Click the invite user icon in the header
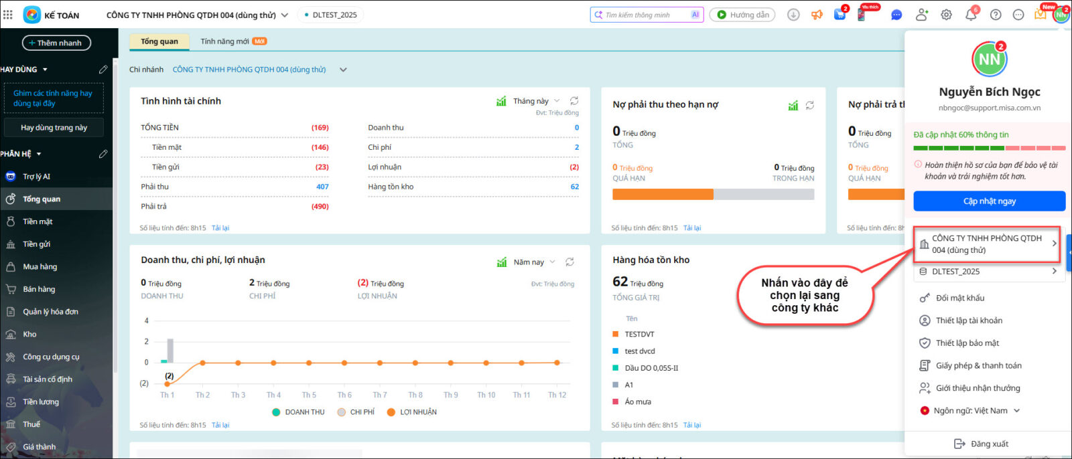This screenshot has width=1072, height=459. (x=922, y=15)
